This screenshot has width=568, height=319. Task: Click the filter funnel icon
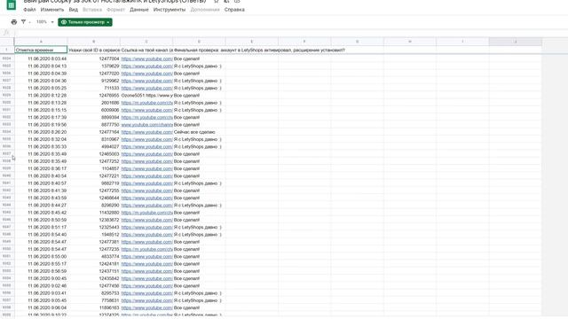(x=24, y=22)
